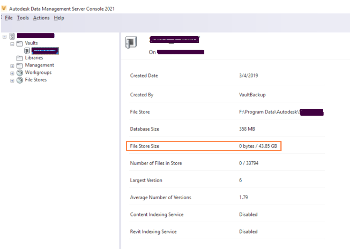The width and height of the screenshot is (350, 249).
Task: Click the 1.79 value
Action: pyautogui.click(x=243, y=198)
